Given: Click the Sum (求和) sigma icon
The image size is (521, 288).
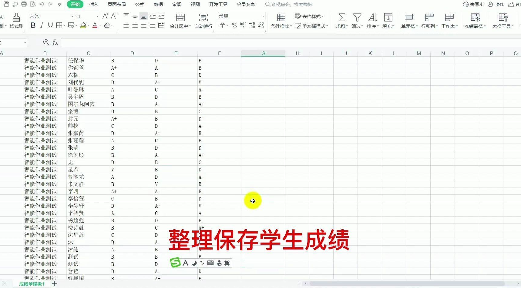Looking at the screenshot, I should [x=341, y=18].
